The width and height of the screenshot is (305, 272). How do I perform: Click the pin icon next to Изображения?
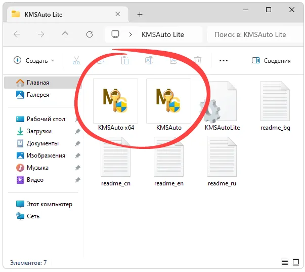click(77, 156)
